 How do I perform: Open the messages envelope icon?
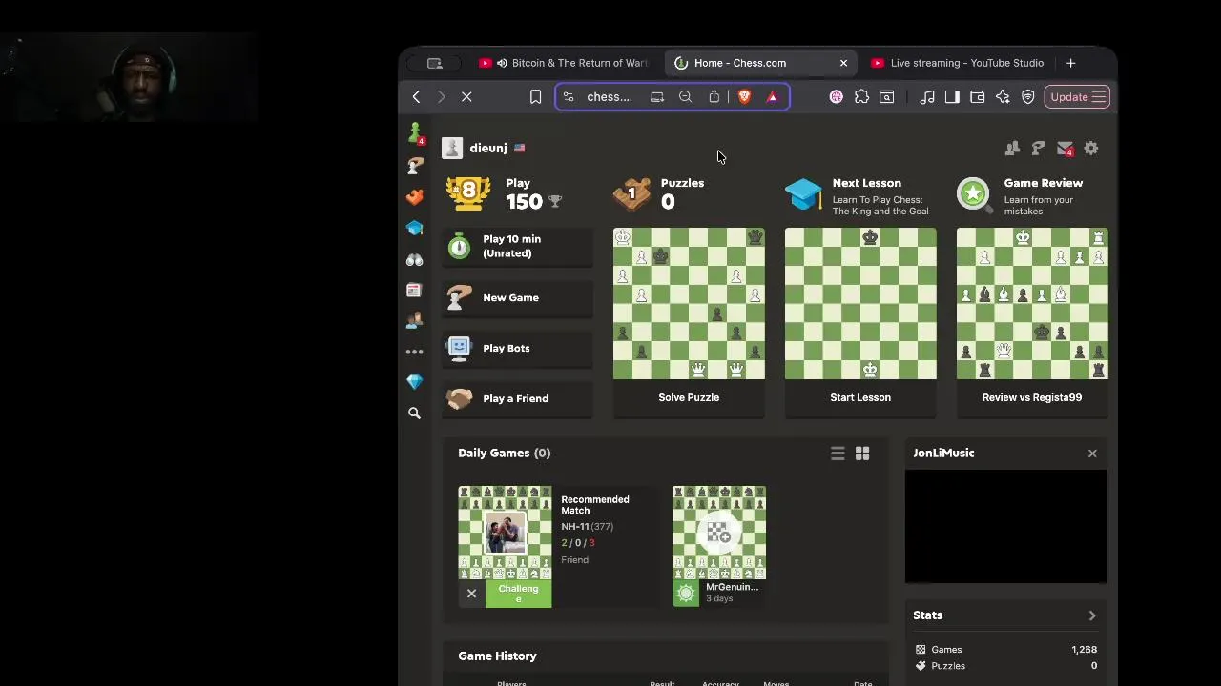click(1065, 148)
